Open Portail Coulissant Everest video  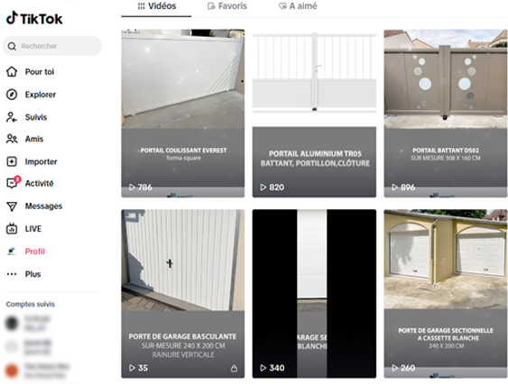pos(183,114)
